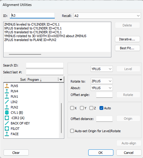The width and height of the screenshot is (143, 158).
Task: Select the orange PLN5 plane icon
Action: click(x=7, y=86)
